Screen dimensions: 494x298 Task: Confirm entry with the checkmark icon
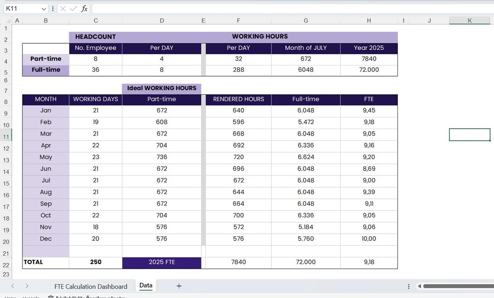pyautogui.click(x=73, y=8)
